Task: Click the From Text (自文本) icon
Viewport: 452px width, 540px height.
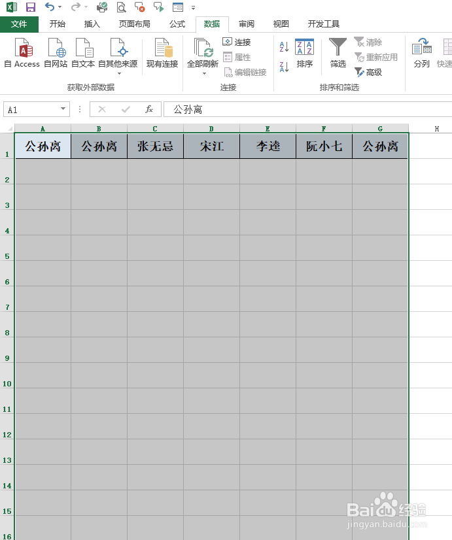Action: click(x=83, y=53)
